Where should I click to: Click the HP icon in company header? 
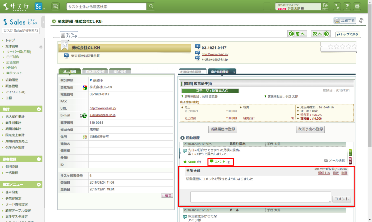coord(198,53)
